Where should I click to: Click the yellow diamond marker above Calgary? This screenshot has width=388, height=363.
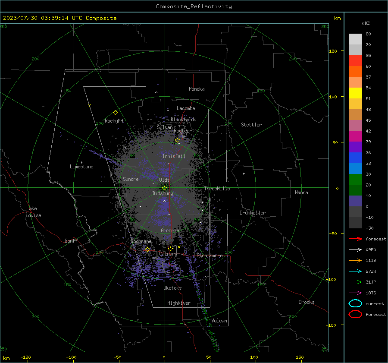click(x=170, y=249)
